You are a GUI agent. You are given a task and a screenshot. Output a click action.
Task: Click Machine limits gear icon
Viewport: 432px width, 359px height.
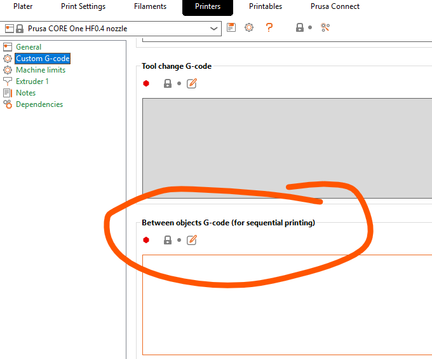coord(8,70)
